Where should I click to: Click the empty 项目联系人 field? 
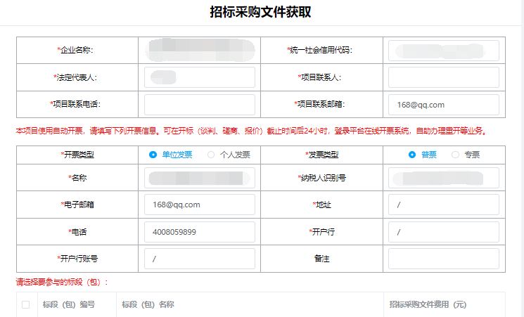[443, 77]
